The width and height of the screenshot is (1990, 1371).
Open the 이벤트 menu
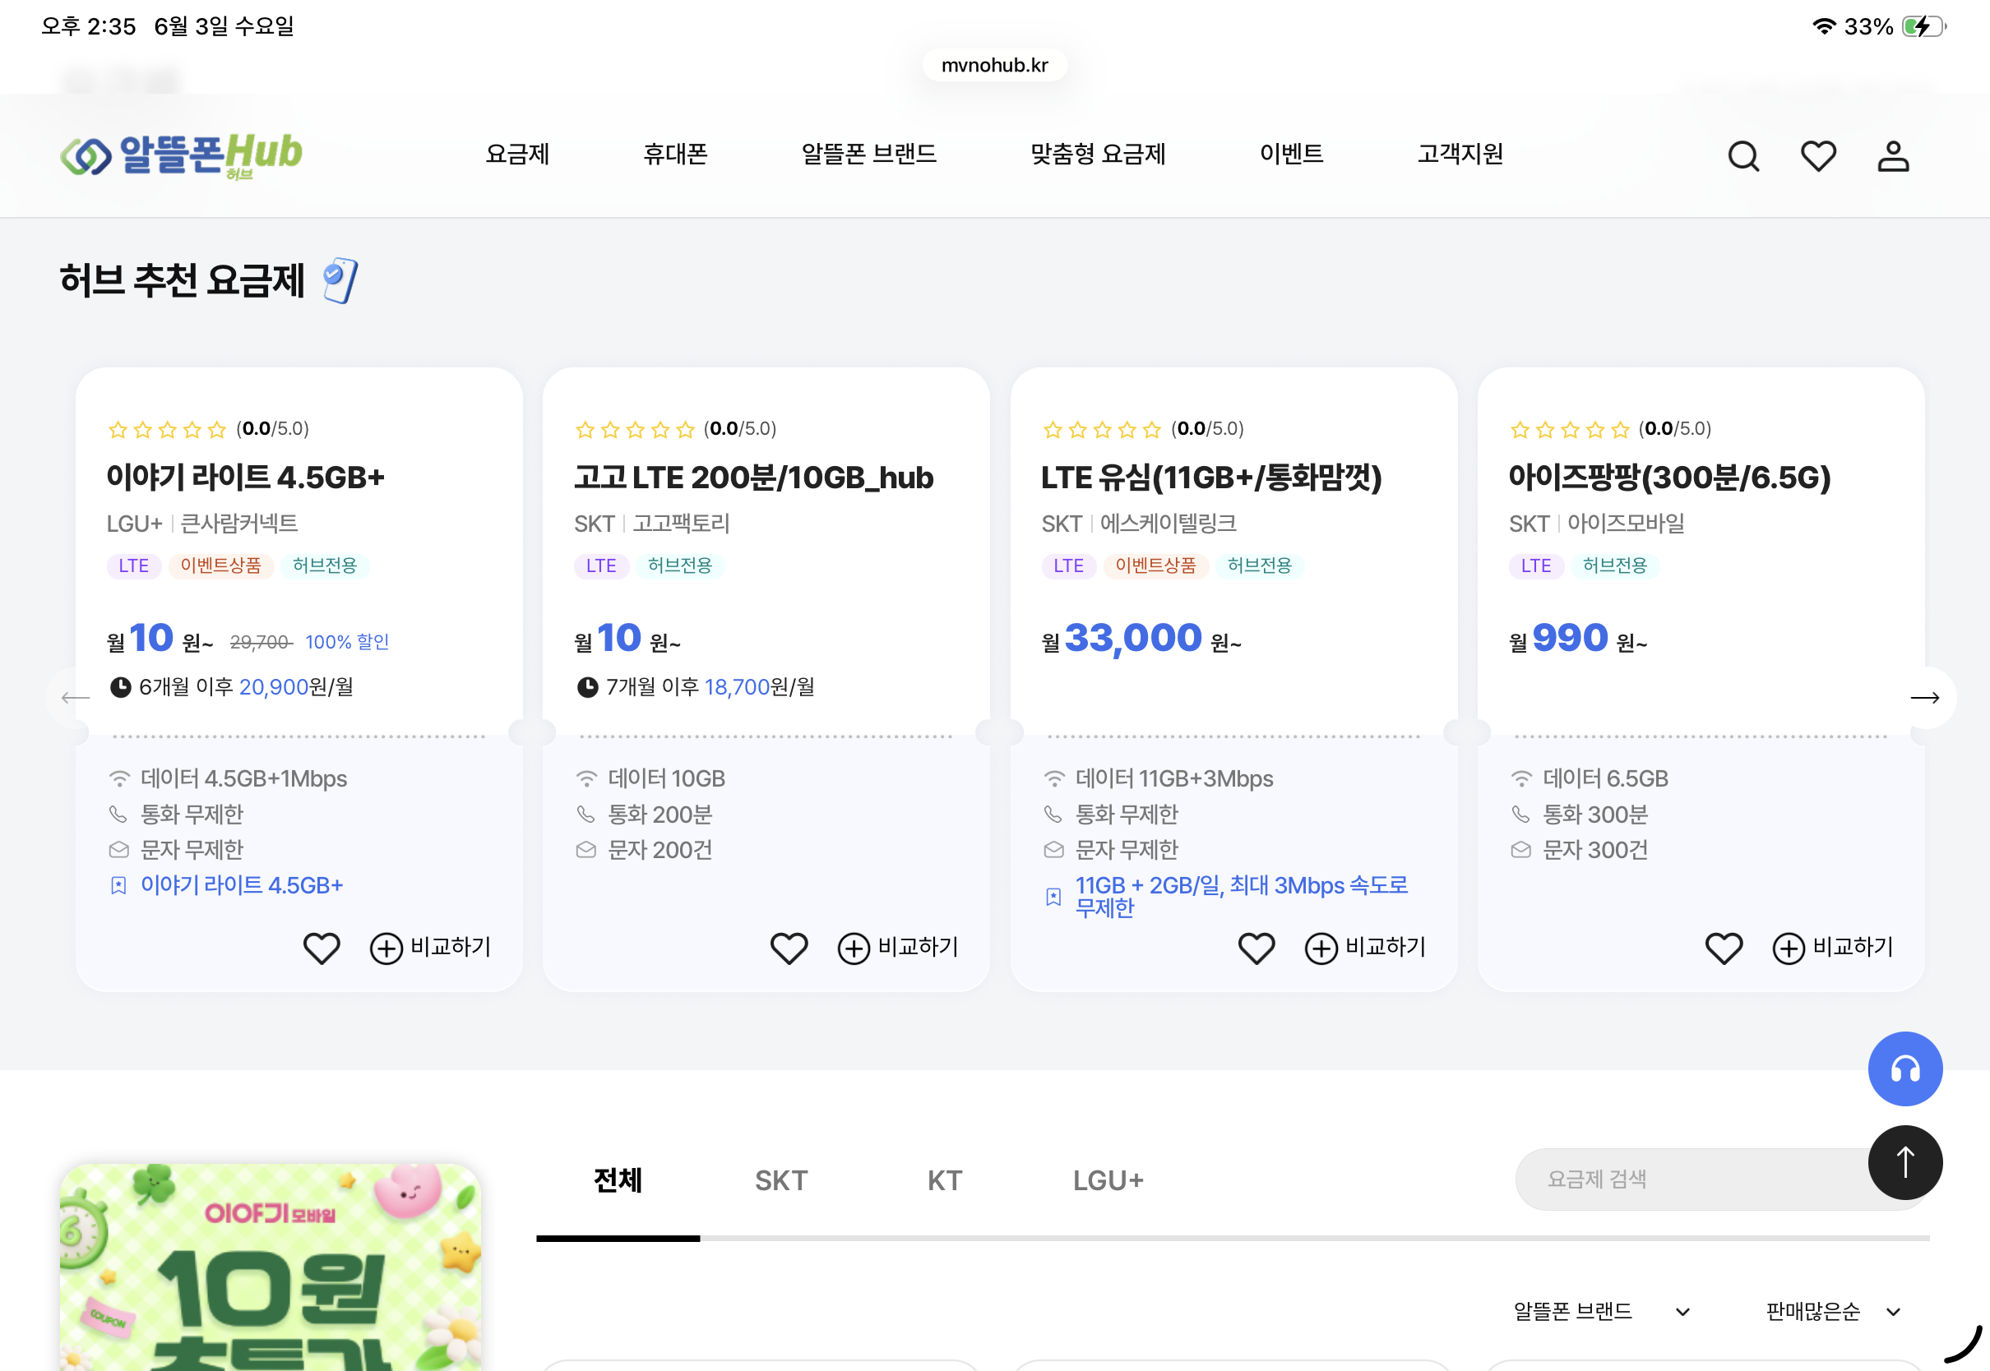point(1291,154)
